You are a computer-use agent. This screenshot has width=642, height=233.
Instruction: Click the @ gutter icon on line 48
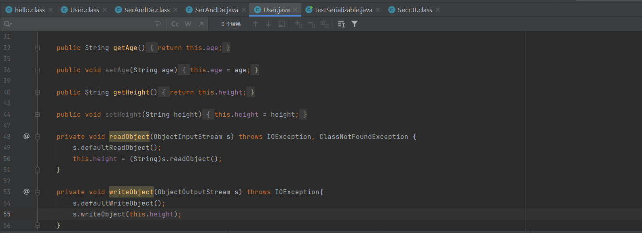[x=26, y=136]
